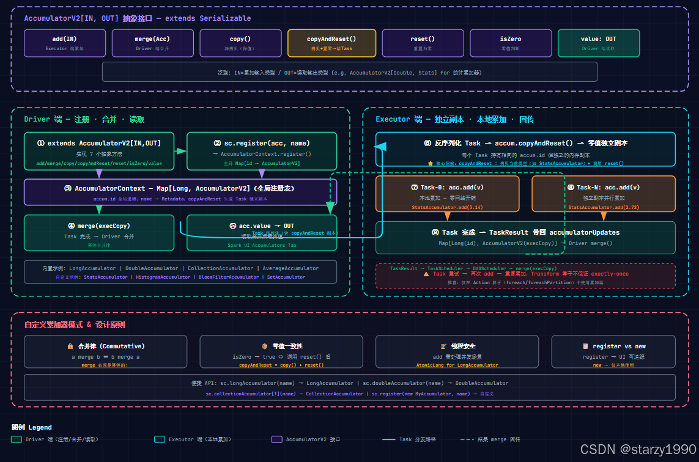The image size is (699, 462).
Task: Open step ⑨ Task 完成 TaskResult box
Action: [x=525, y=238]
